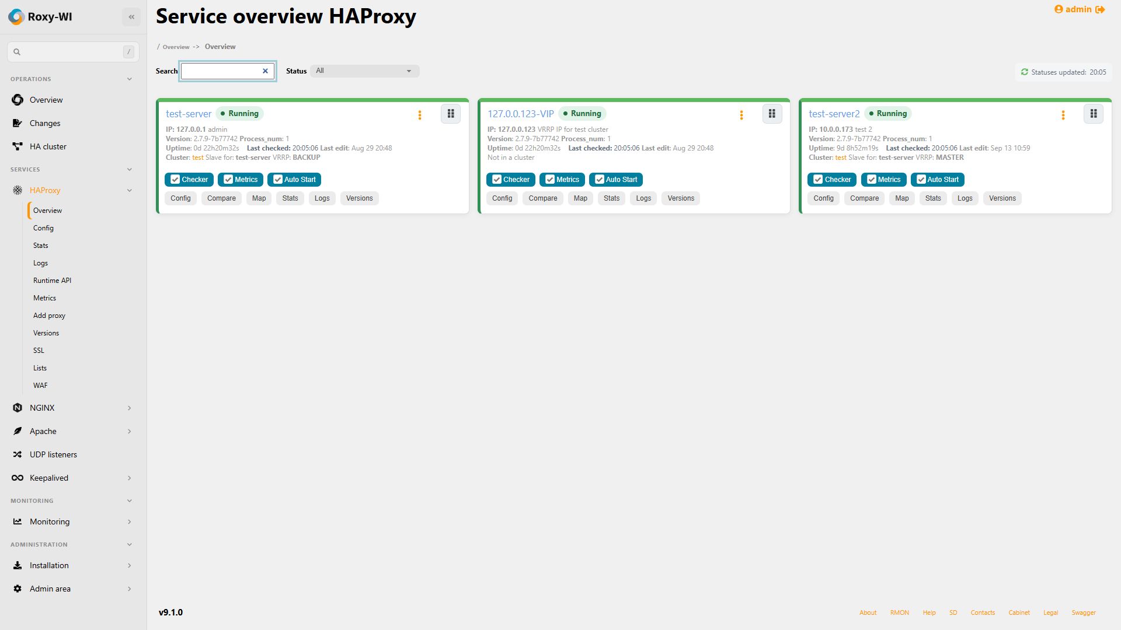Click the grid handle on 127.0.0.123-VIP card
The width and height of the screenshot is (1121, 630).
772,114
